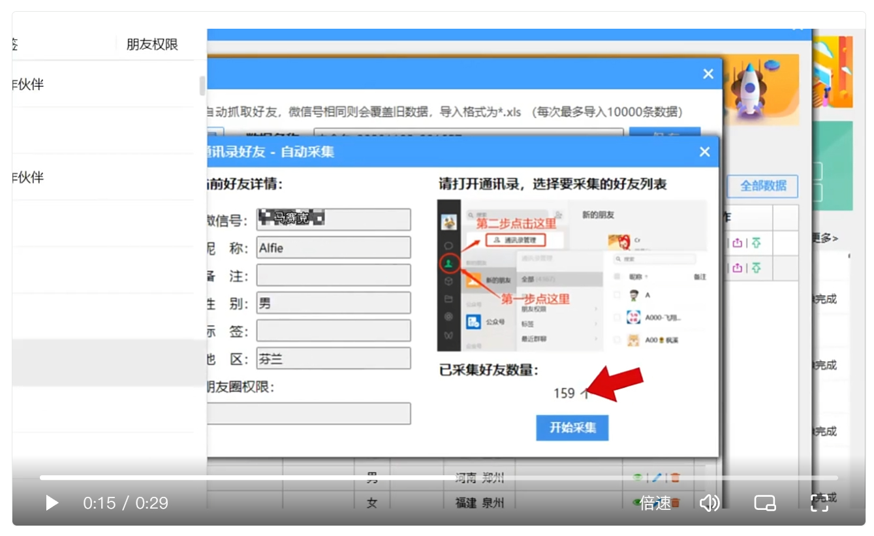Enable picture-in-picture mode
874x536 pixels.
[764, 503]
